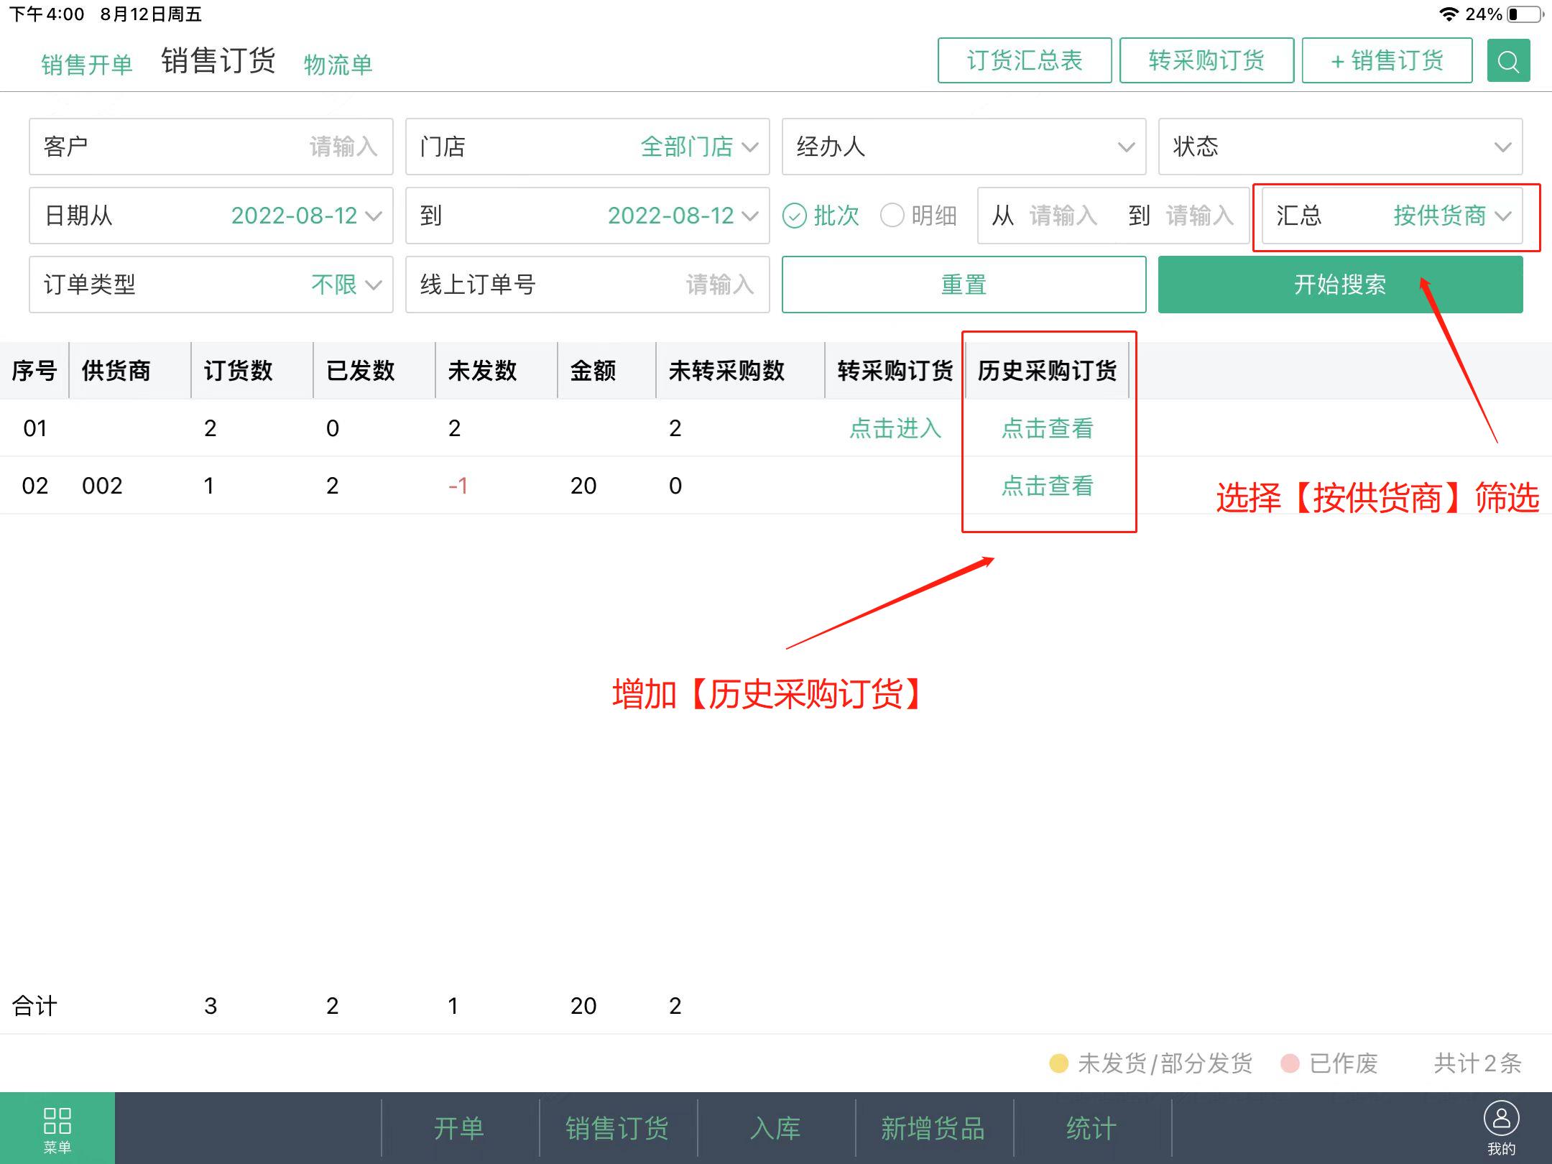Tap 销售订货 in the bottom bar

pos(618,1128)
